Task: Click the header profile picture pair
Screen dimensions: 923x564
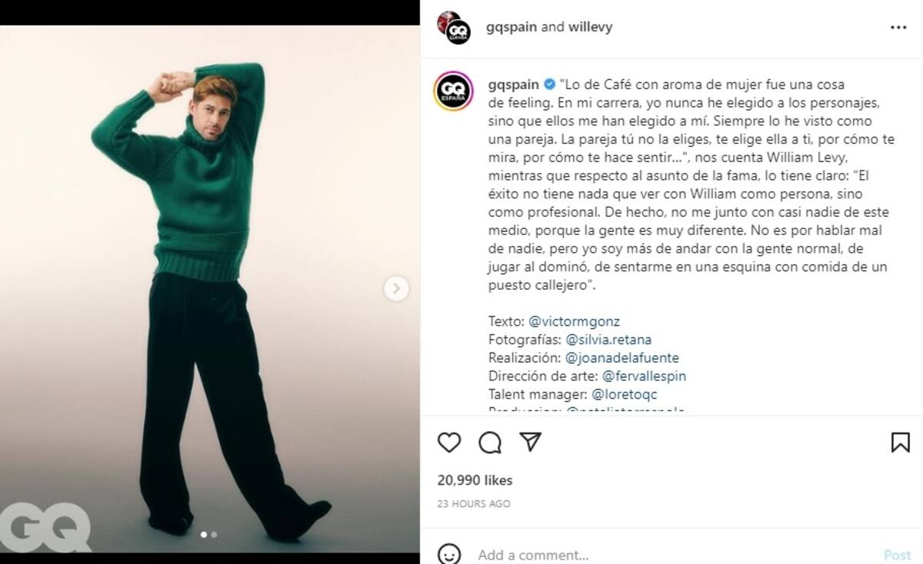Action: (x=455, y=27)
